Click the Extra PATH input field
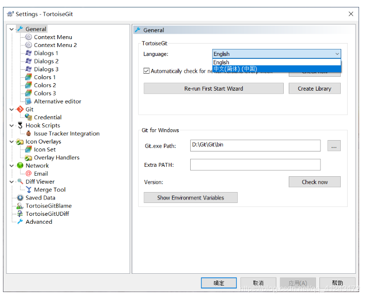This screenshot has width=365, height=298. click(x=255, y=165)
